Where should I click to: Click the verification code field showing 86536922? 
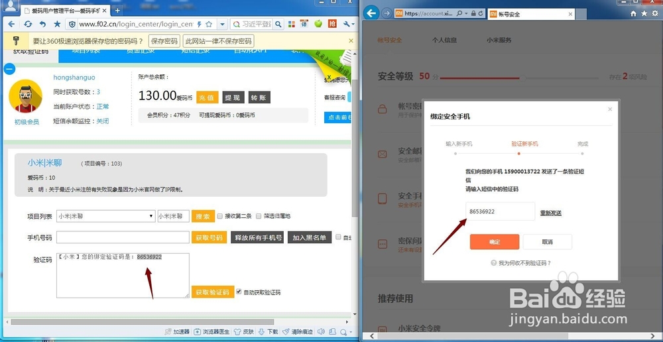pyautogui.click(x=500, y=211)
